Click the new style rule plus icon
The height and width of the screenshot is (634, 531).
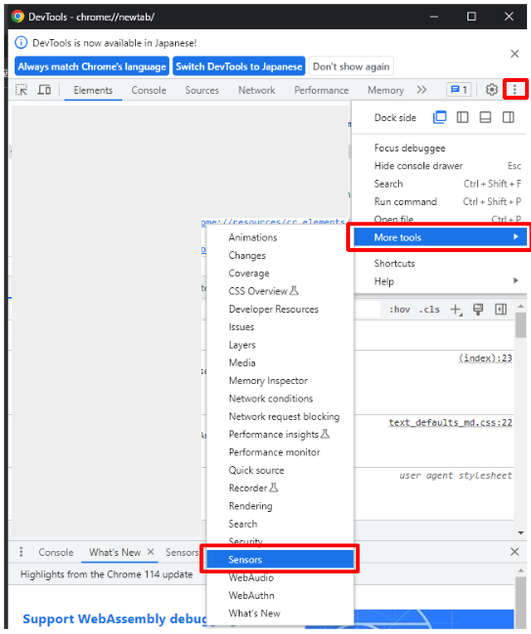pyautogui.click(x=456, y=310)
